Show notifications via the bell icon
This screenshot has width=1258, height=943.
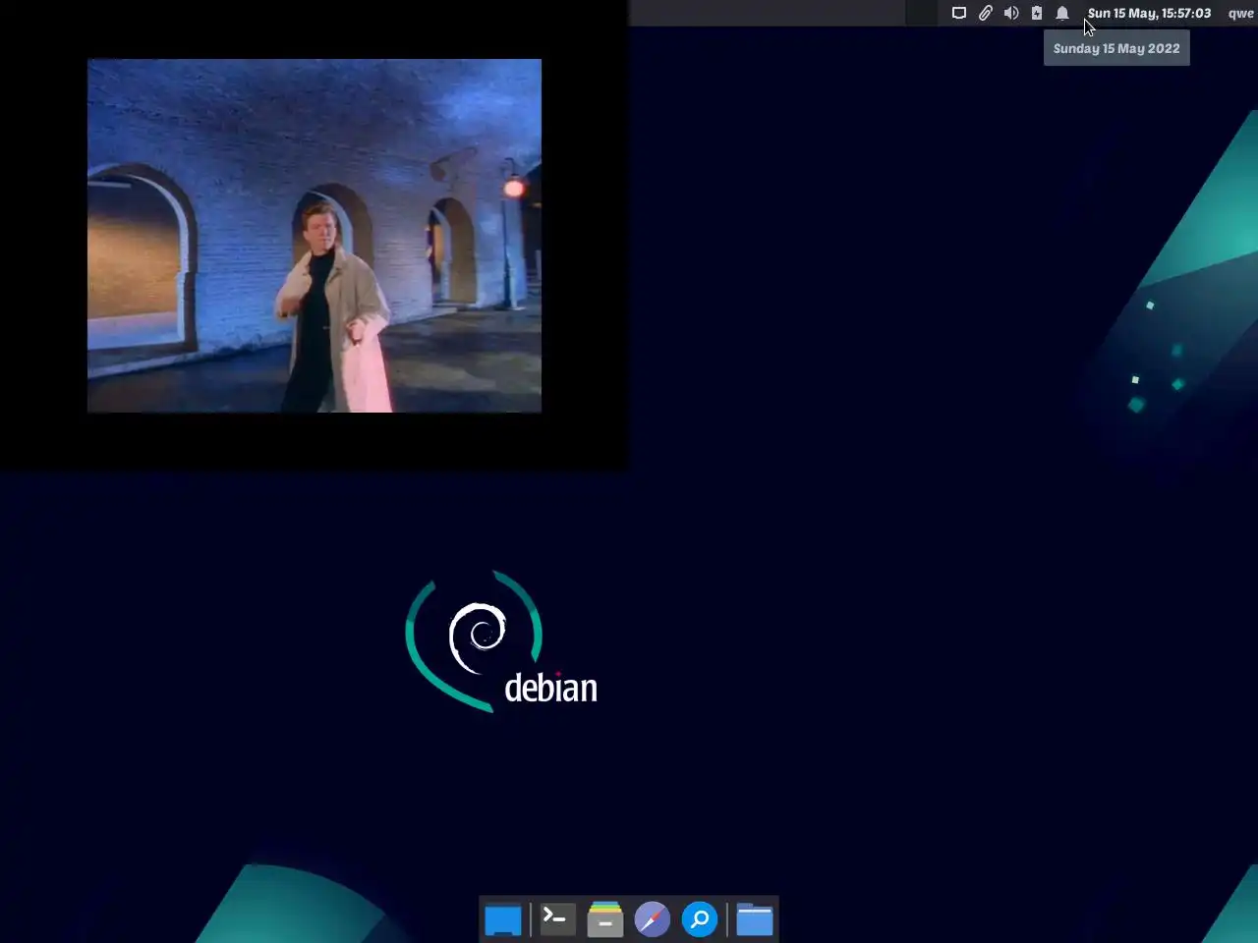(1062, 13)
